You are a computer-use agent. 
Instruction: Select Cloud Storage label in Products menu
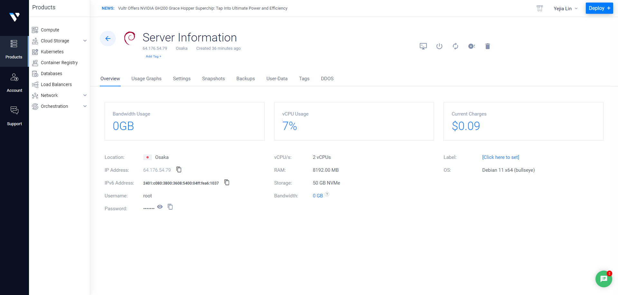pos(55,41)
